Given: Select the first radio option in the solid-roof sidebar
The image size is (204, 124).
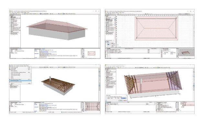Looking at the screenshot, I should click(11, 17).
